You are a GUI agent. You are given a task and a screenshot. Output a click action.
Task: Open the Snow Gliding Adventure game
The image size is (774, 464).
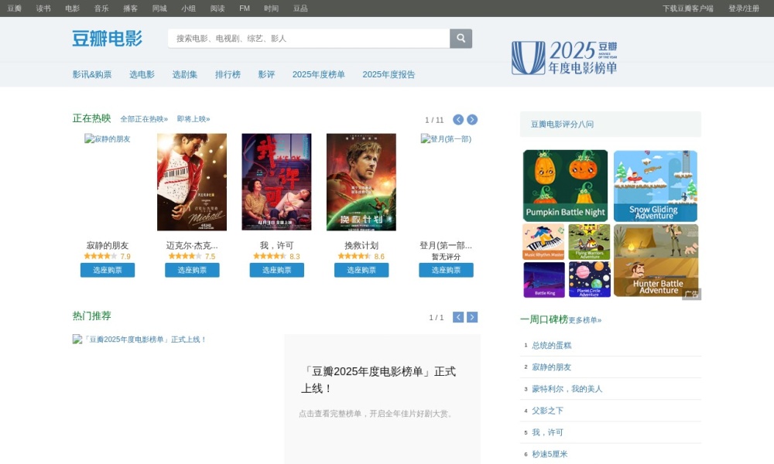click(x=656, y=184)
